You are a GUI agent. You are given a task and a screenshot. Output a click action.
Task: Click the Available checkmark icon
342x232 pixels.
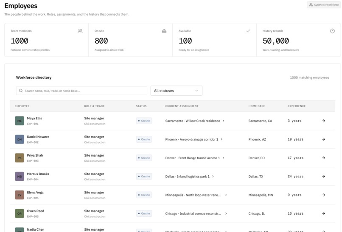248,31
